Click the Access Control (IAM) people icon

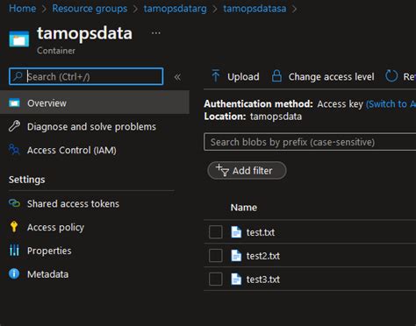(14, 150)
